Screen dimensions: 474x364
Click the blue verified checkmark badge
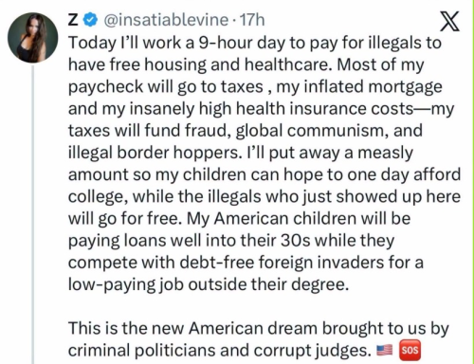(91, 20)
